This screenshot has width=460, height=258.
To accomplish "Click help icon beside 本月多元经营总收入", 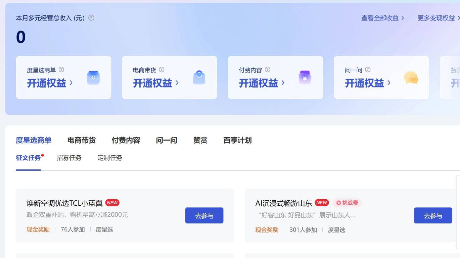I will click(91, 18).
